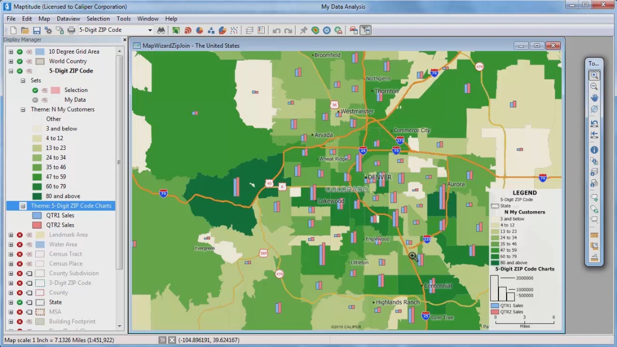Hide the World Country layer
The image size is (617, 347).
click(x=19, y=61)
